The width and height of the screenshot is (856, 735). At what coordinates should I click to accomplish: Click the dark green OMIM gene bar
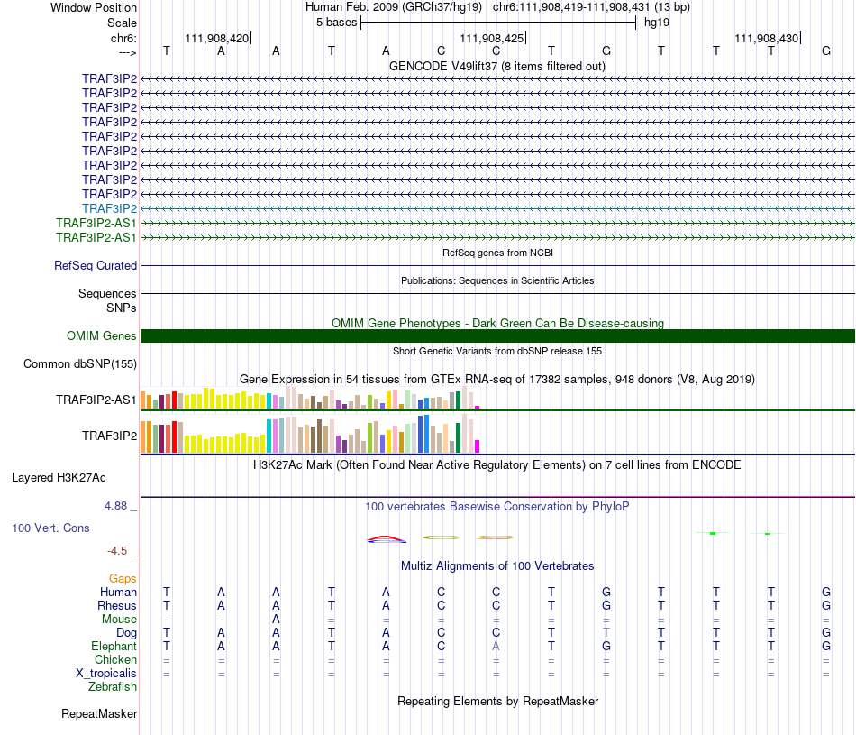coord(497,336)
